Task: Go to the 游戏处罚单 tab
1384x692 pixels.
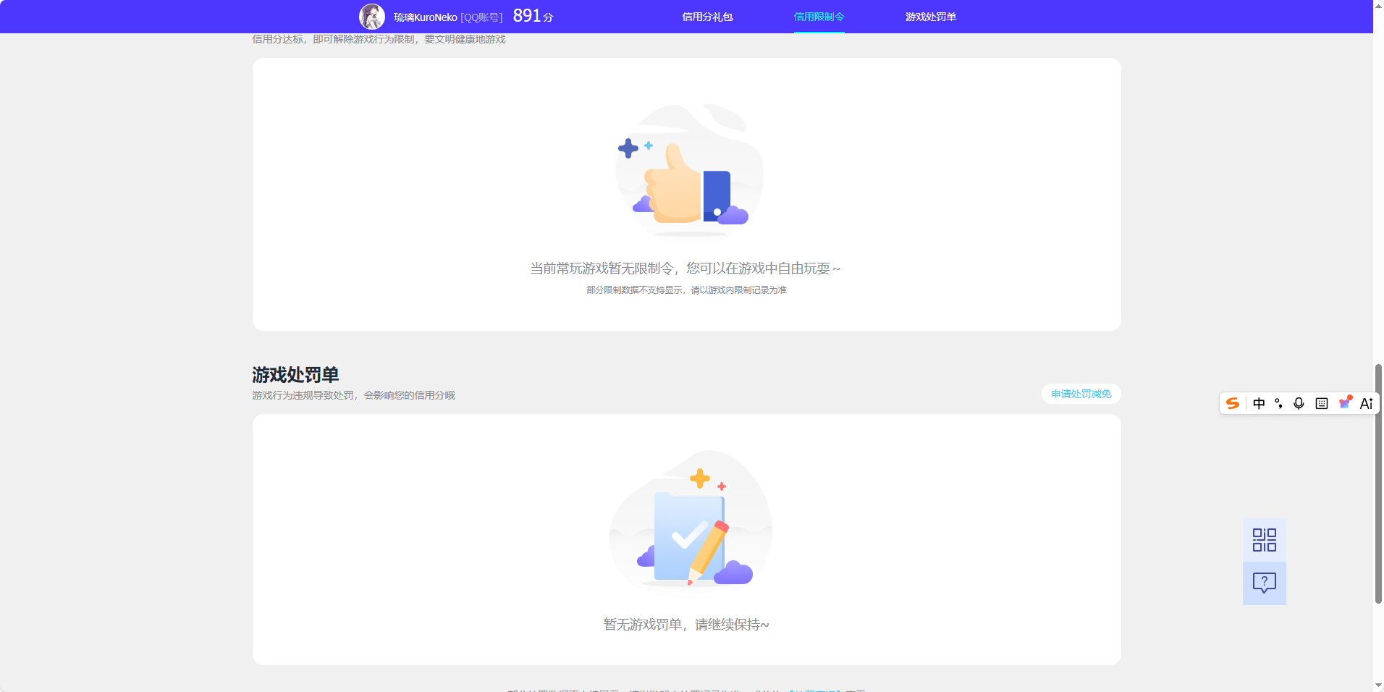Action: coord(930,17)
